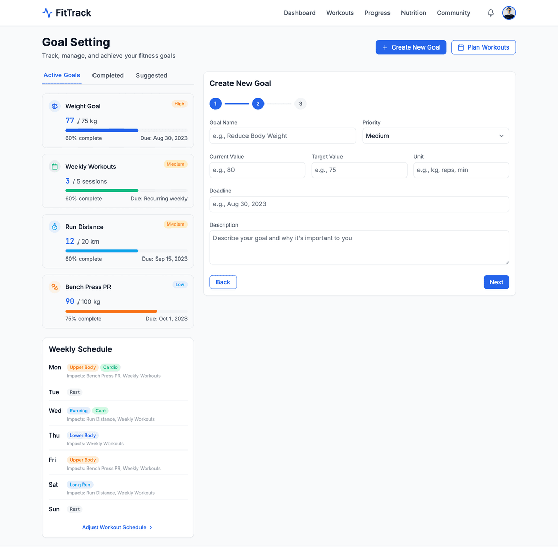Click the Goal Name input field
Image resolution: width=558 pixels, height=547 pixels.
coord(283,136)
